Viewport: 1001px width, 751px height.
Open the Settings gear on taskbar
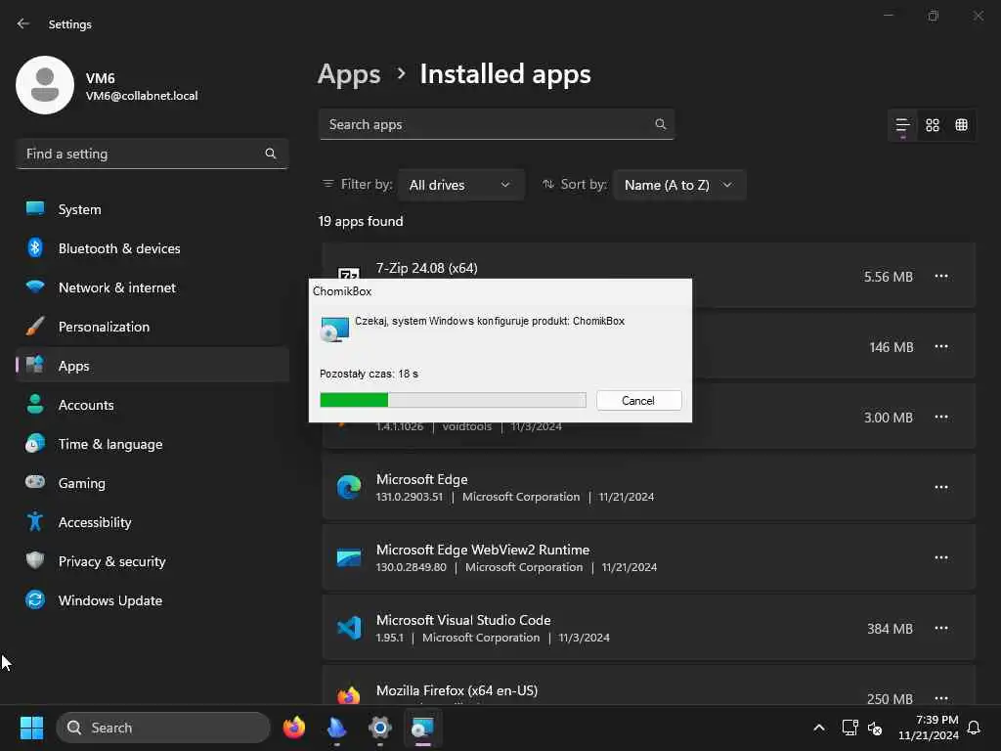(x=380, y=728)
